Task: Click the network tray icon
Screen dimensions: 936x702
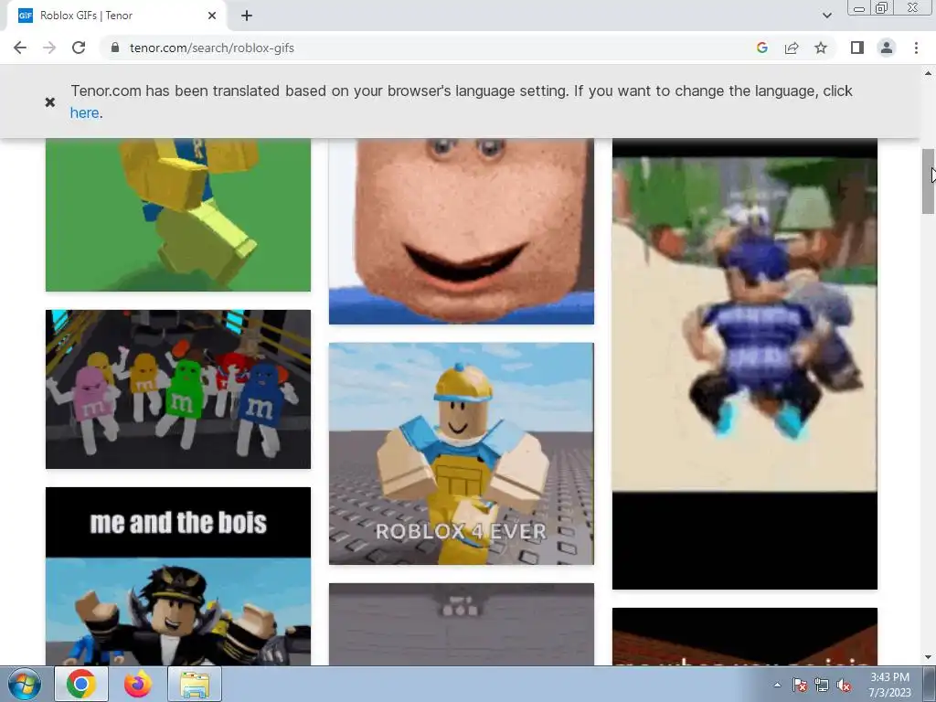Action: (x=822, y=685)
